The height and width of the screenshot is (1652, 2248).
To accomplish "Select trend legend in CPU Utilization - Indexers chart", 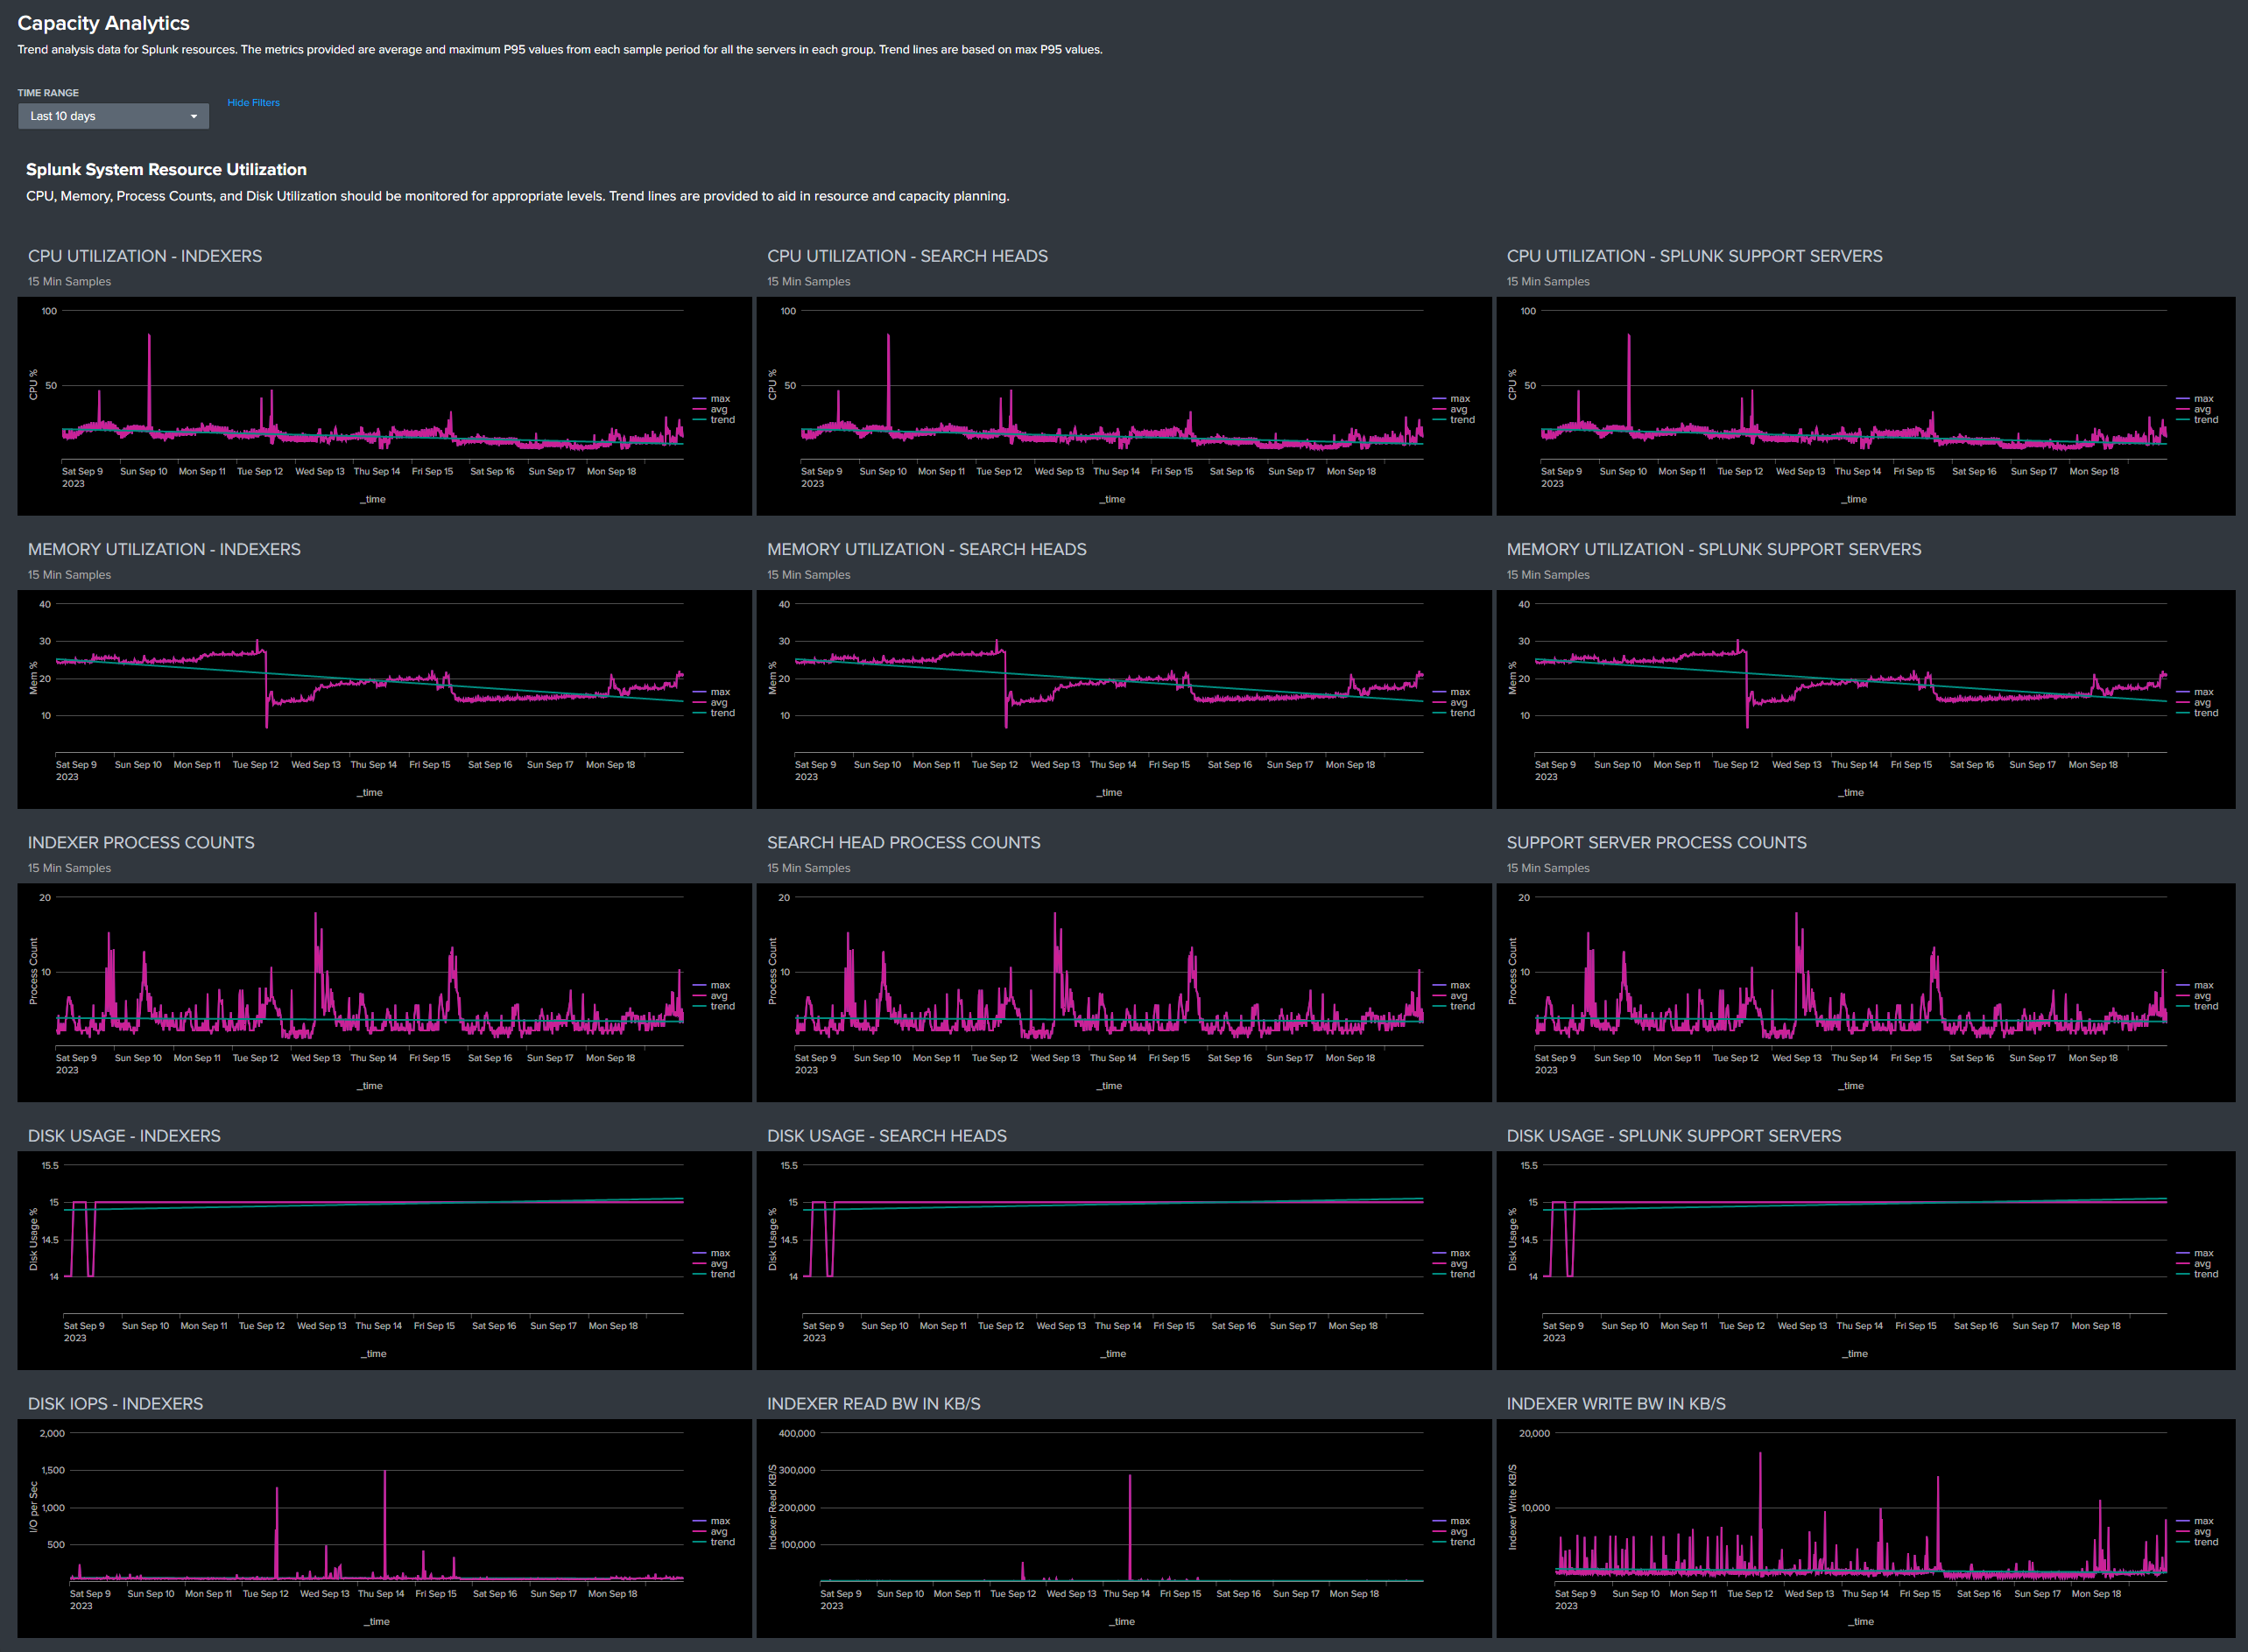I will [x=714, y=420].
